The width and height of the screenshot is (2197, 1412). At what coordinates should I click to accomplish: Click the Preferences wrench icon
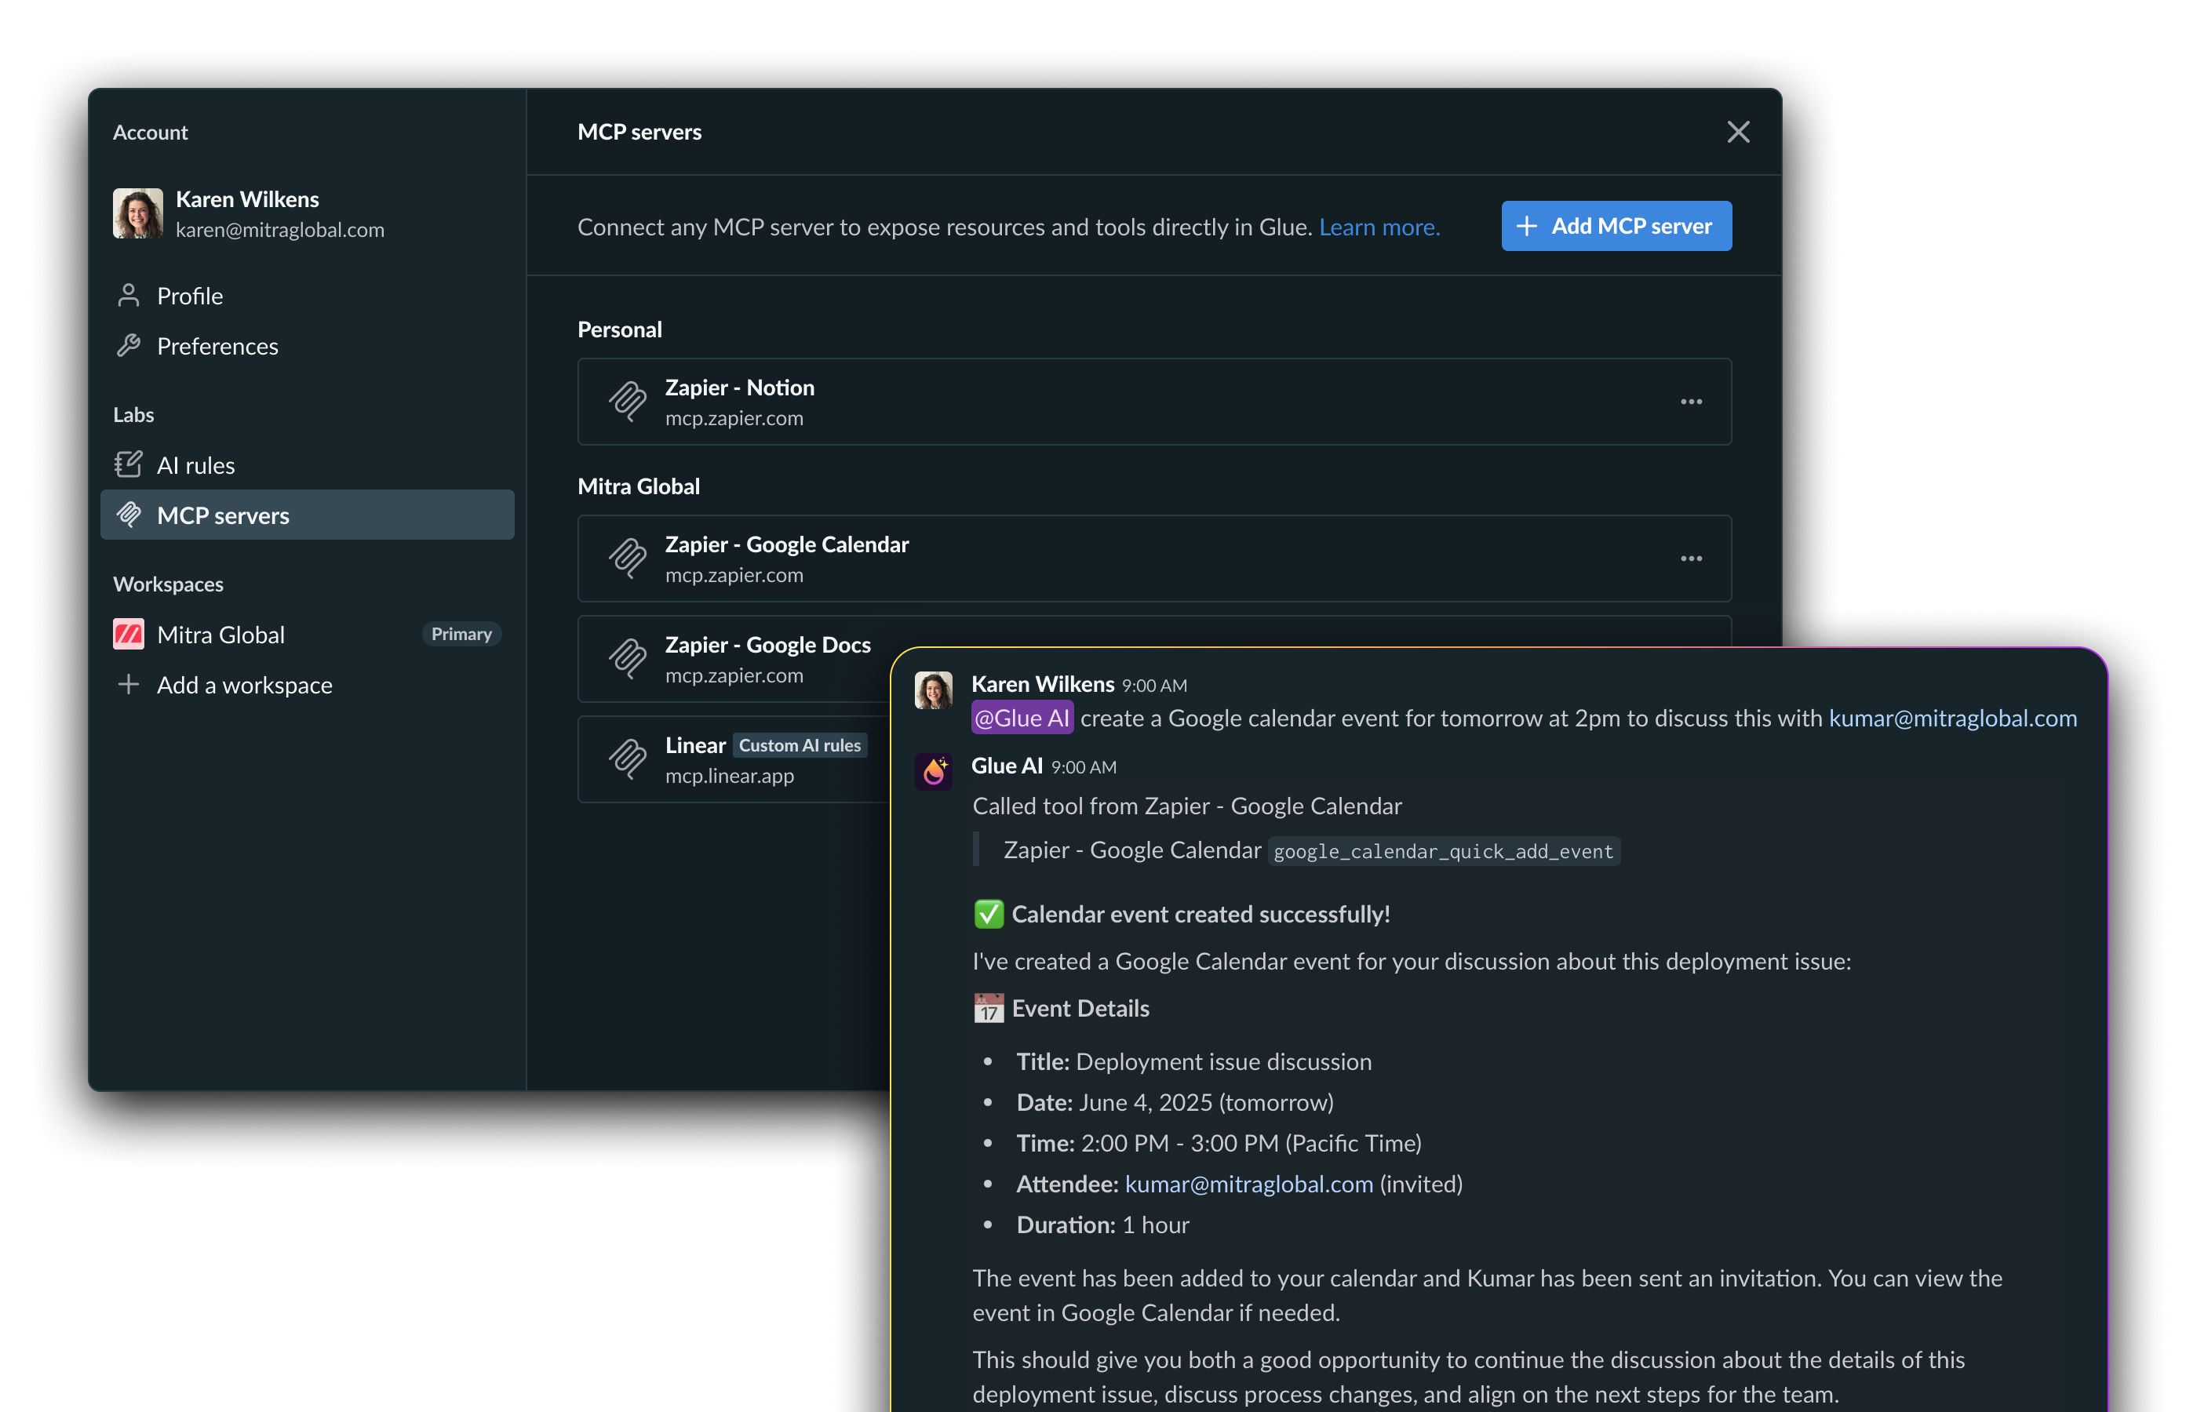tap(129, 346)
